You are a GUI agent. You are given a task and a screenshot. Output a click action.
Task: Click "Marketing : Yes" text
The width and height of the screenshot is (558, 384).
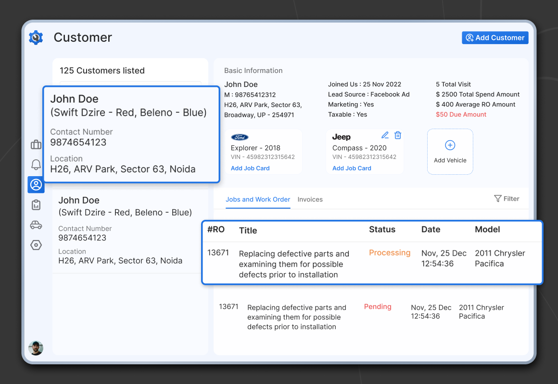point(351,105)
